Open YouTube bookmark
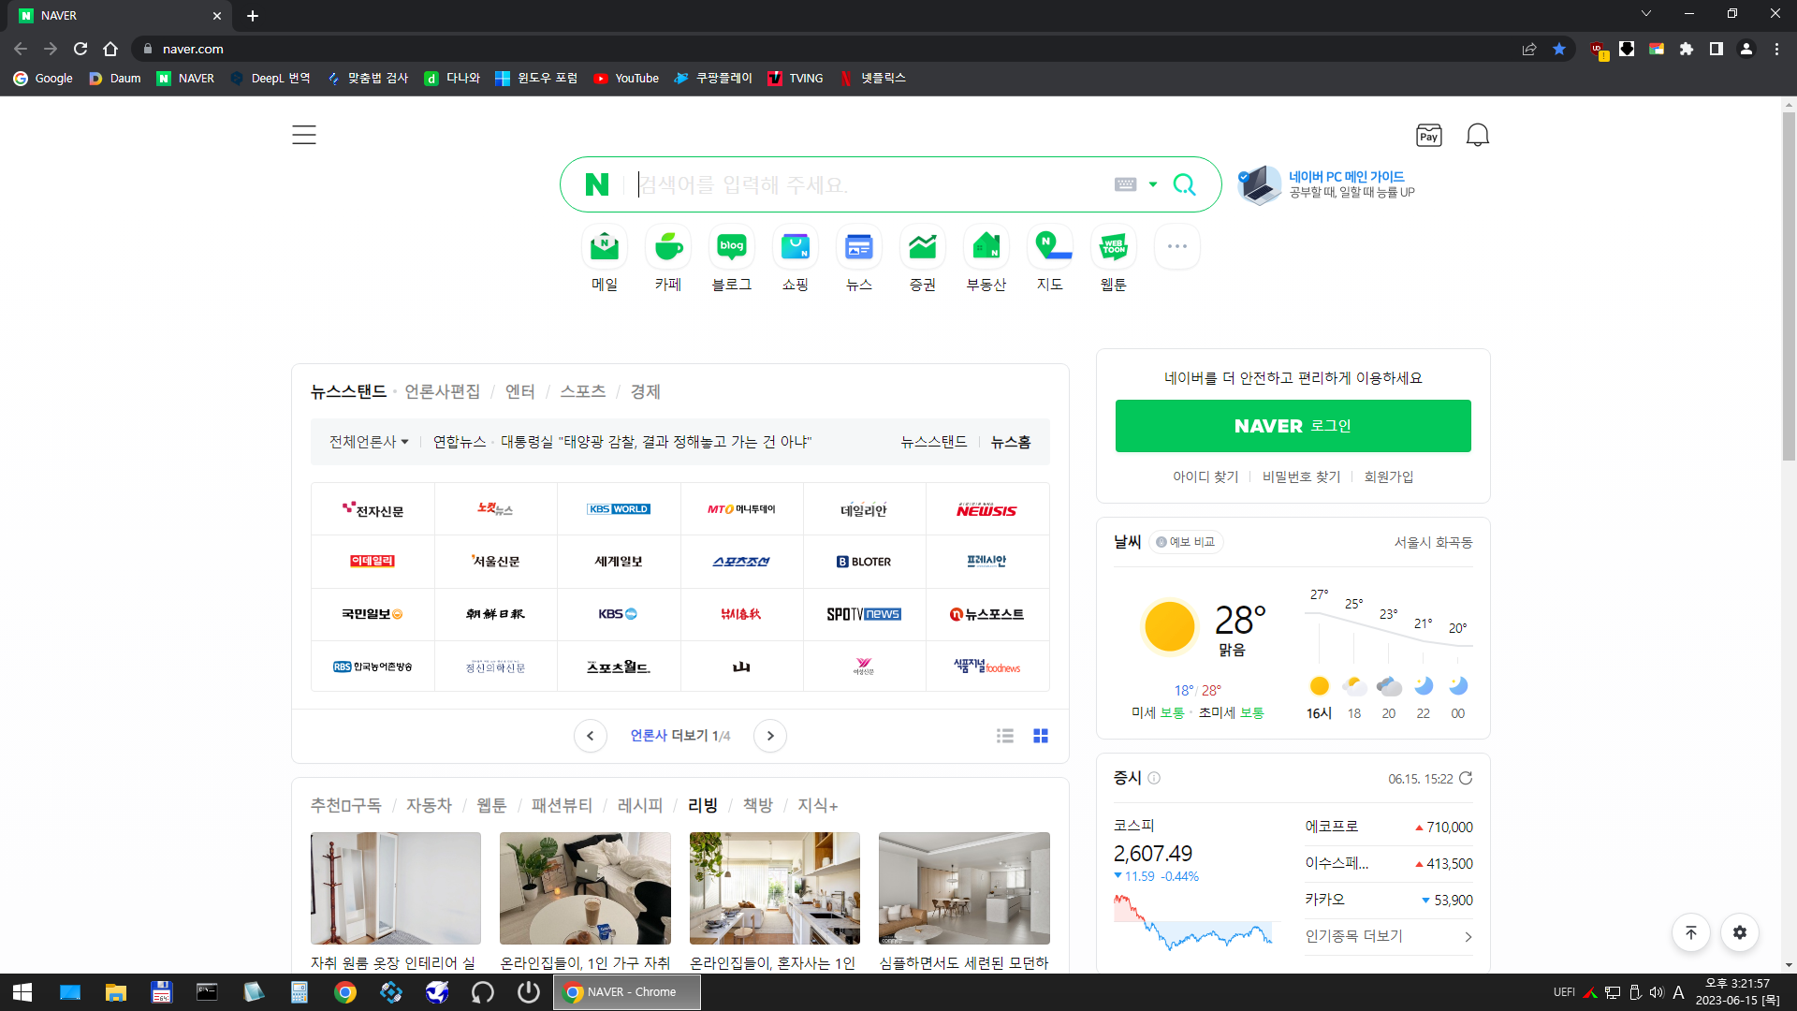The image size is (1797, 1011). pos(626,79)
